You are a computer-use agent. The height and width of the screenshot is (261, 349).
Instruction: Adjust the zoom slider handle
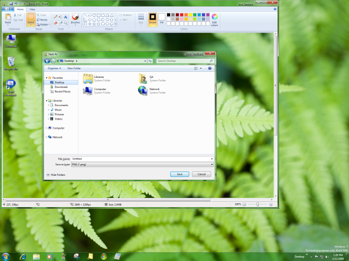point(257,204)
